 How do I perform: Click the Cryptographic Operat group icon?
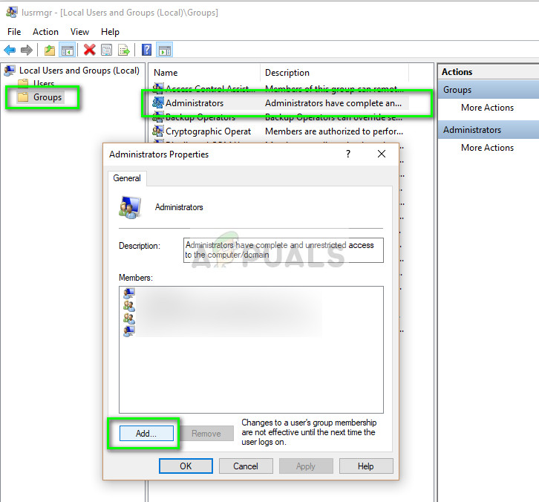(158, 131)
